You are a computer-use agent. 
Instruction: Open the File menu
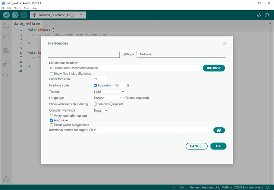[3, 8]
